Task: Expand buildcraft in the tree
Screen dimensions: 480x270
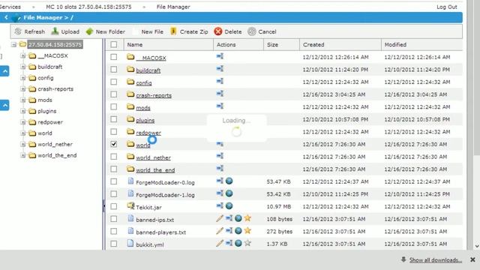Action: [23, 67]
